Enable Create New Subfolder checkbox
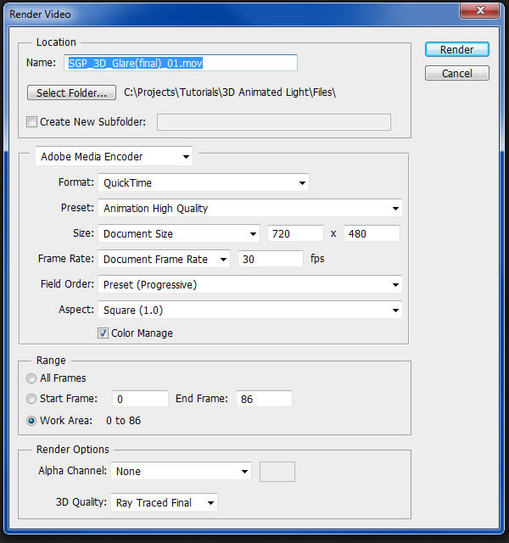The image size is (509, 543). 32,122
